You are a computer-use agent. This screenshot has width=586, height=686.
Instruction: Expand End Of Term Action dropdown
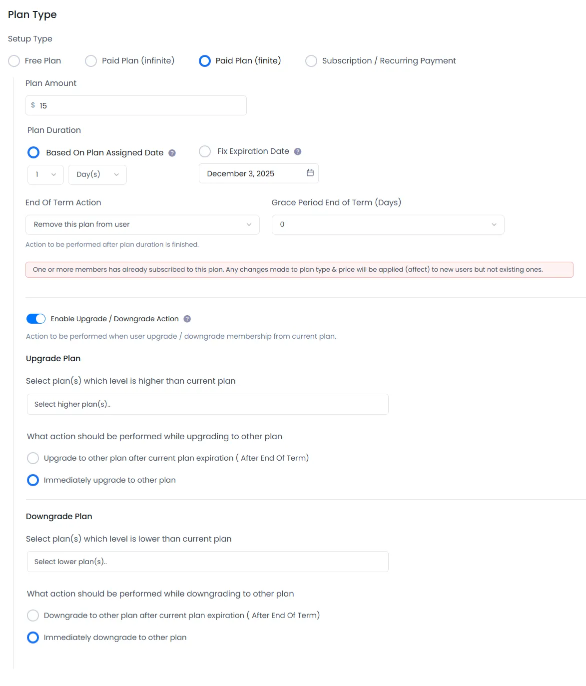pos(142,225)
